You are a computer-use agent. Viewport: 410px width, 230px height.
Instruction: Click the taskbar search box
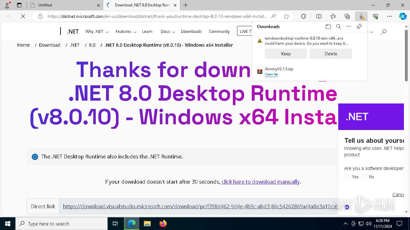click(x=61, y=224)
